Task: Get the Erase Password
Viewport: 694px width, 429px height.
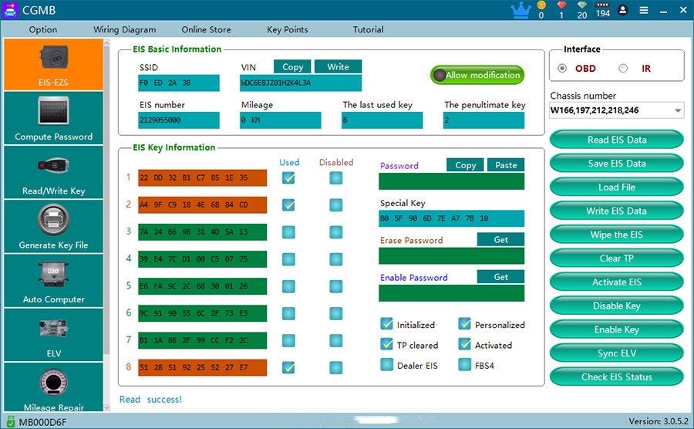Action: tap(500, 239)
